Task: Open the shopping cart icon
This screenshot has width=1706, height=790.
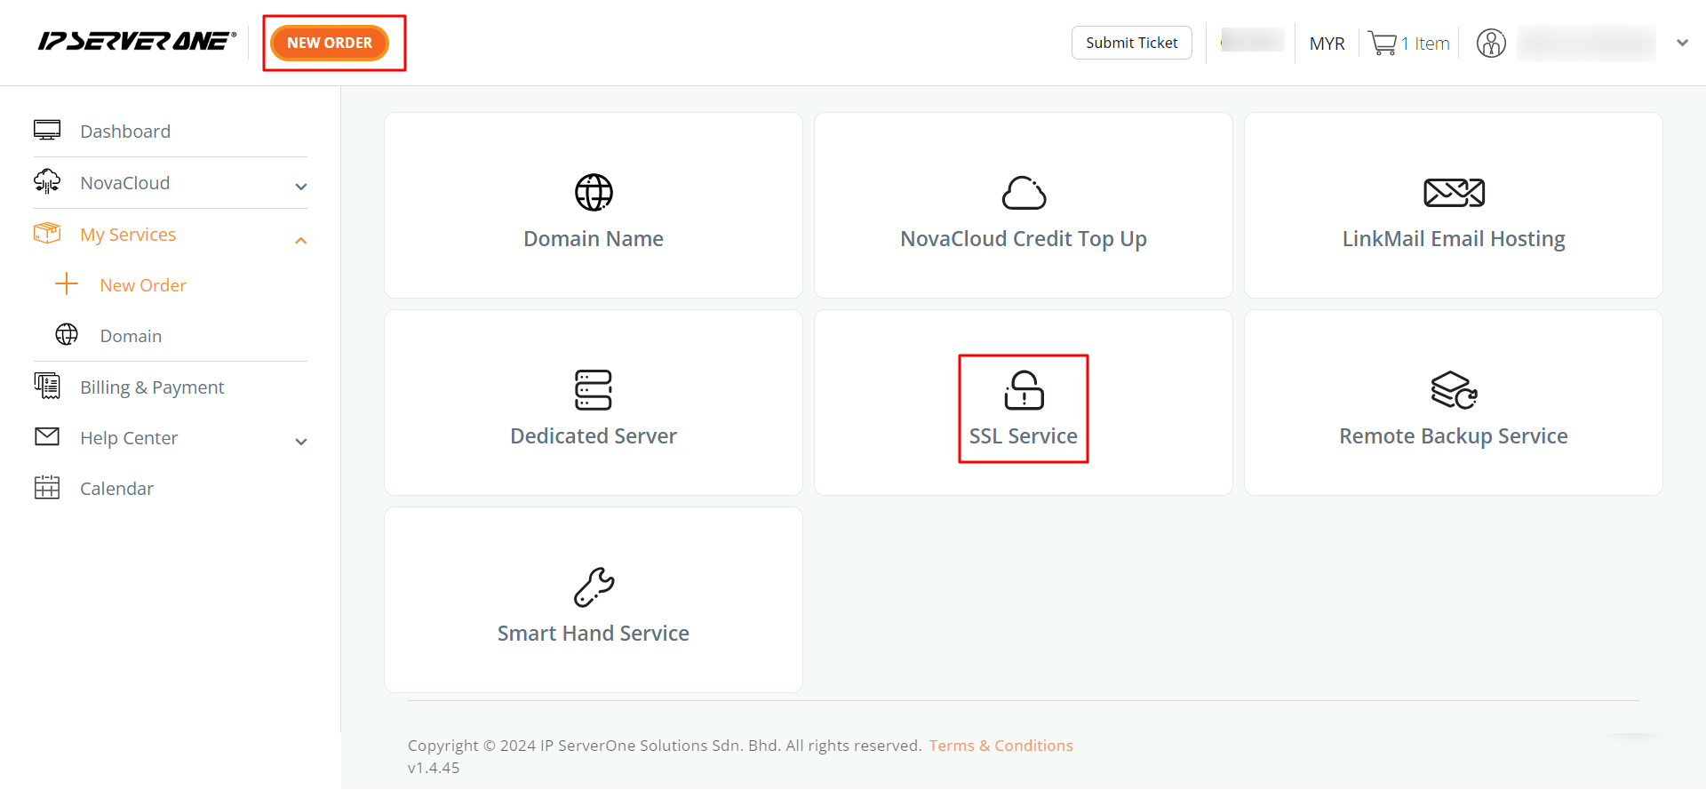Action: [x=1383, y=44]
